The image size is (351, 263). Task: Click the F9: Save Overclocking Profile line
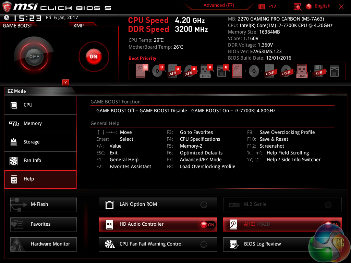pos(281,132)
